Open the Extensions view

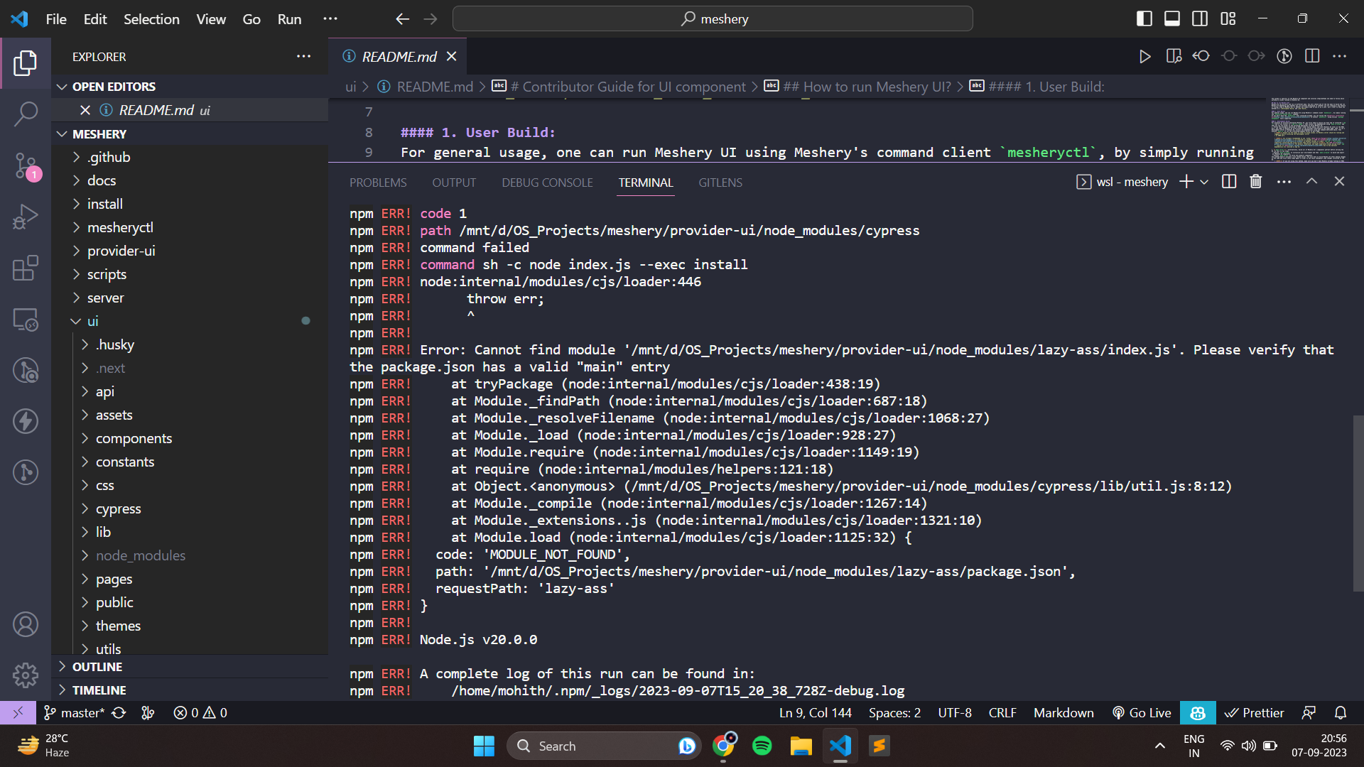(x=26, y=268)
